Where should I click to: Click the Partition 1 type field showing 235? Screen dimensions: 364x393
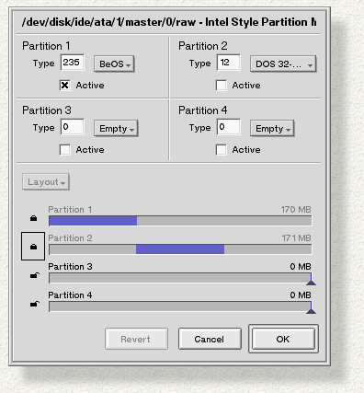[x=73, y=63]
